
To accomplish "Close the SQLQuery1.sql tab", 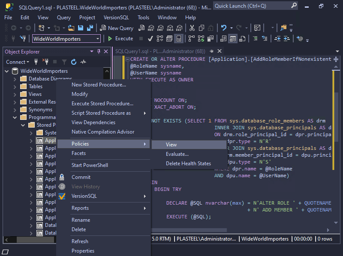I will tap(220, 51).
